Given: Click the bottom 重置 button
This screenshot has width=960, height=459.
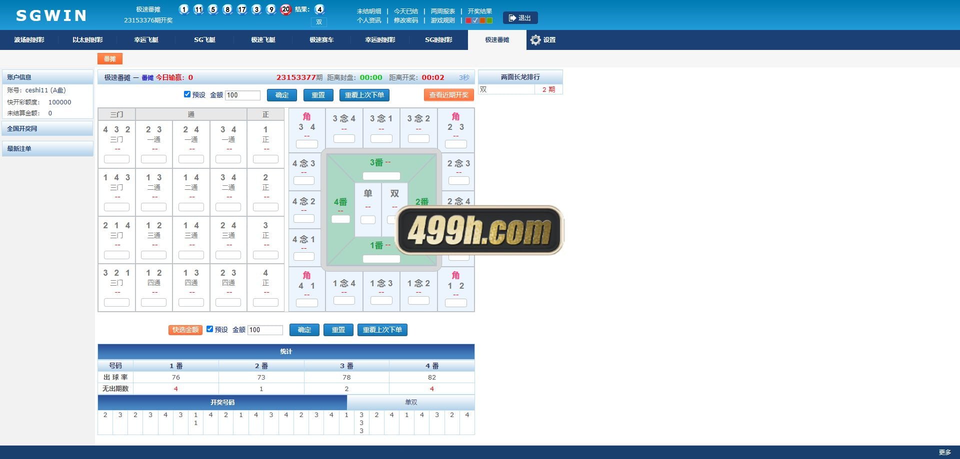Looking at the screenshot, I should (338, 330).
